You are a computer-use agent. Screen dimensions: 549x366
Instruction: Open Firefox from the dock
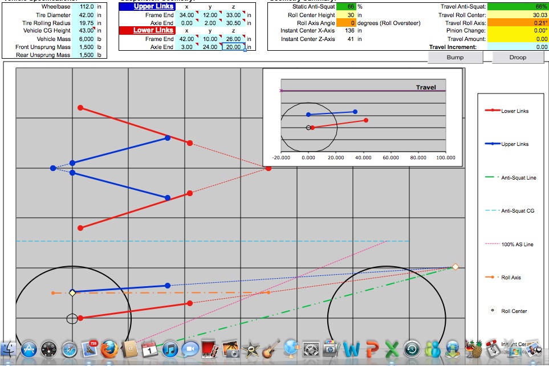pos(109,348)
